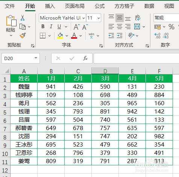179x177 pixels.
Task: Click the Wrap Text icon
Action: tap(138, 18)
